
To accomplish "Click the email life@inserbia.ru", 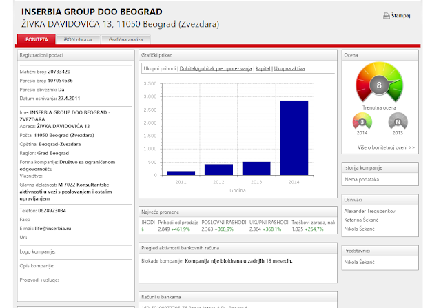I will click(53, 228).
